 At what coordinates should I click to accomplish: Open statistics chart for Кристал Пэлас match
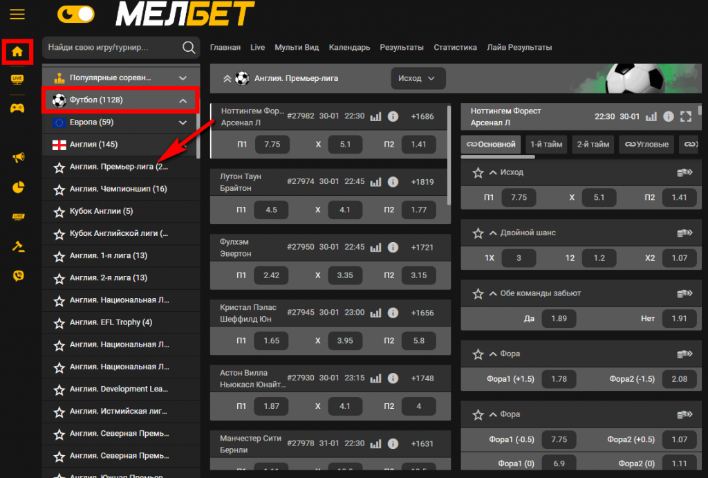(x=375, y=313)
